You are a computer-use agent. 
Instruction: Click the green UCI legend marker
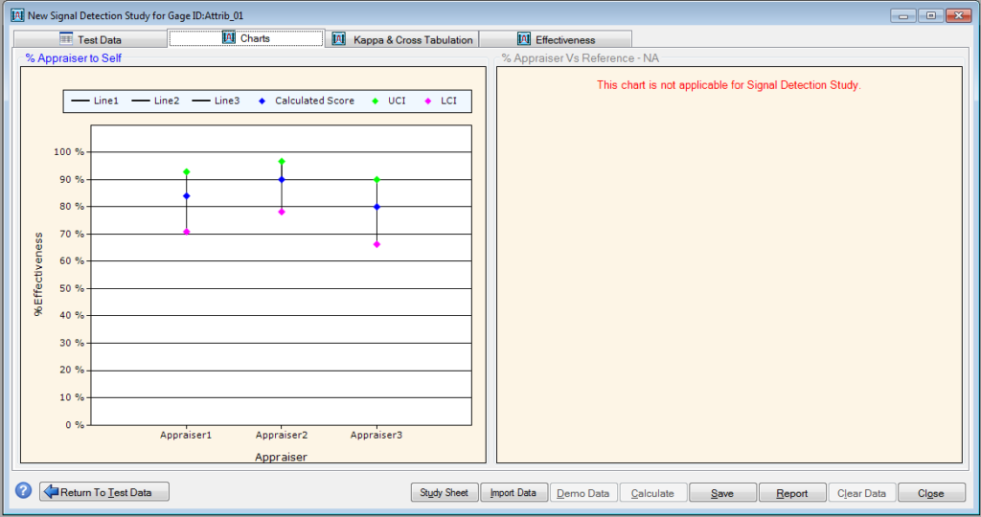click(375, 101)
